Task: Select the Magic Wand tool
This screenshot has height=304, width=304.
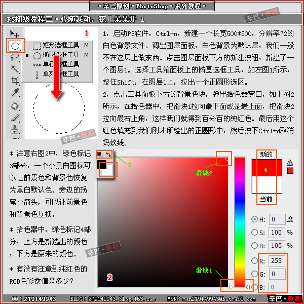Action: click(x=15, y=69)
